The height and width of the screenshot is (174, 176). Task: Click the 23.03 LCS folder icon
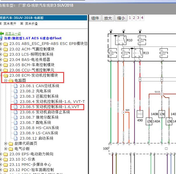[6, 55]
